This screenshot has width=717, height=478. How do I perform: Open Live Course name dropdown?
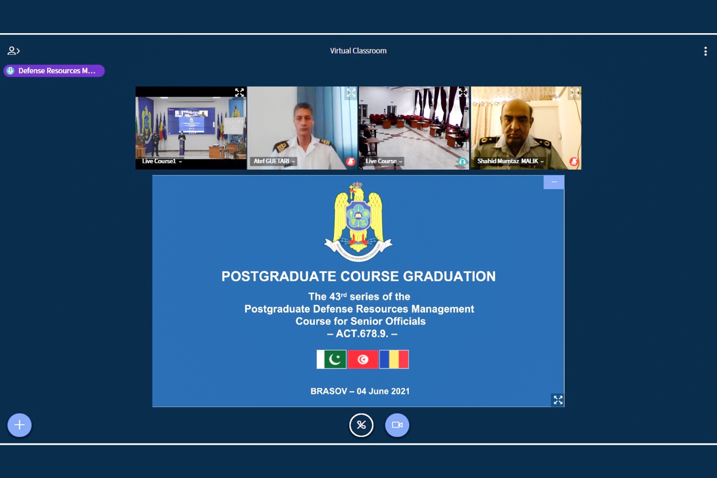[384, 161]
